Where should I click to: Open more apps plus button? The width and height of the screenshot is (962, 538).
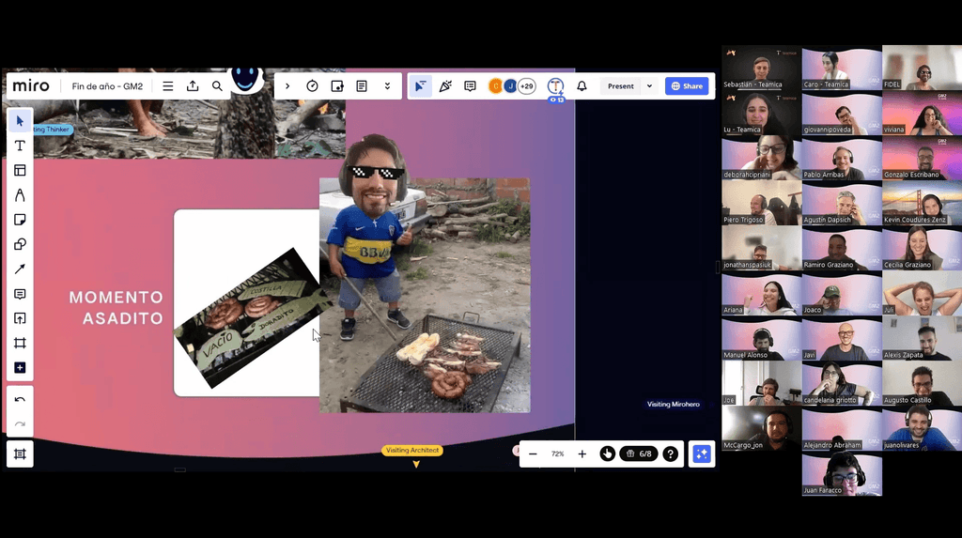(20, 367)
